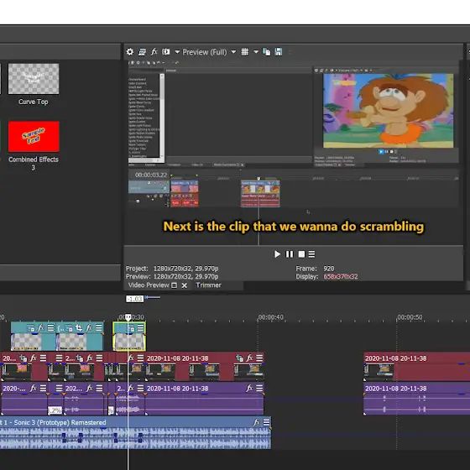Toggle grid overlays in video preview
Viewport: 470px width, 470px height.
245,52
